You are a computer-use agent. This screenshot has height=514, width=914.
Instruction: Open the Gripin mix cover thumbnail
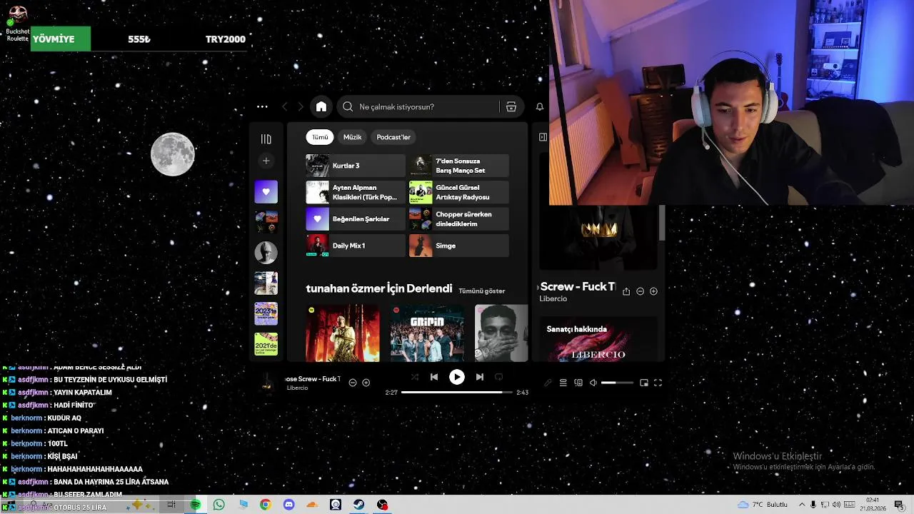click(426, 333)
